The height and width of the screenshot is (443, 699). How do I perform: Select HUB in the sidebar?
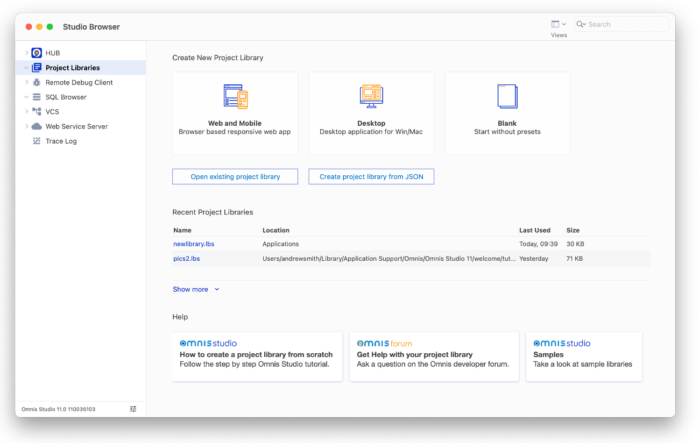point(53,53)
